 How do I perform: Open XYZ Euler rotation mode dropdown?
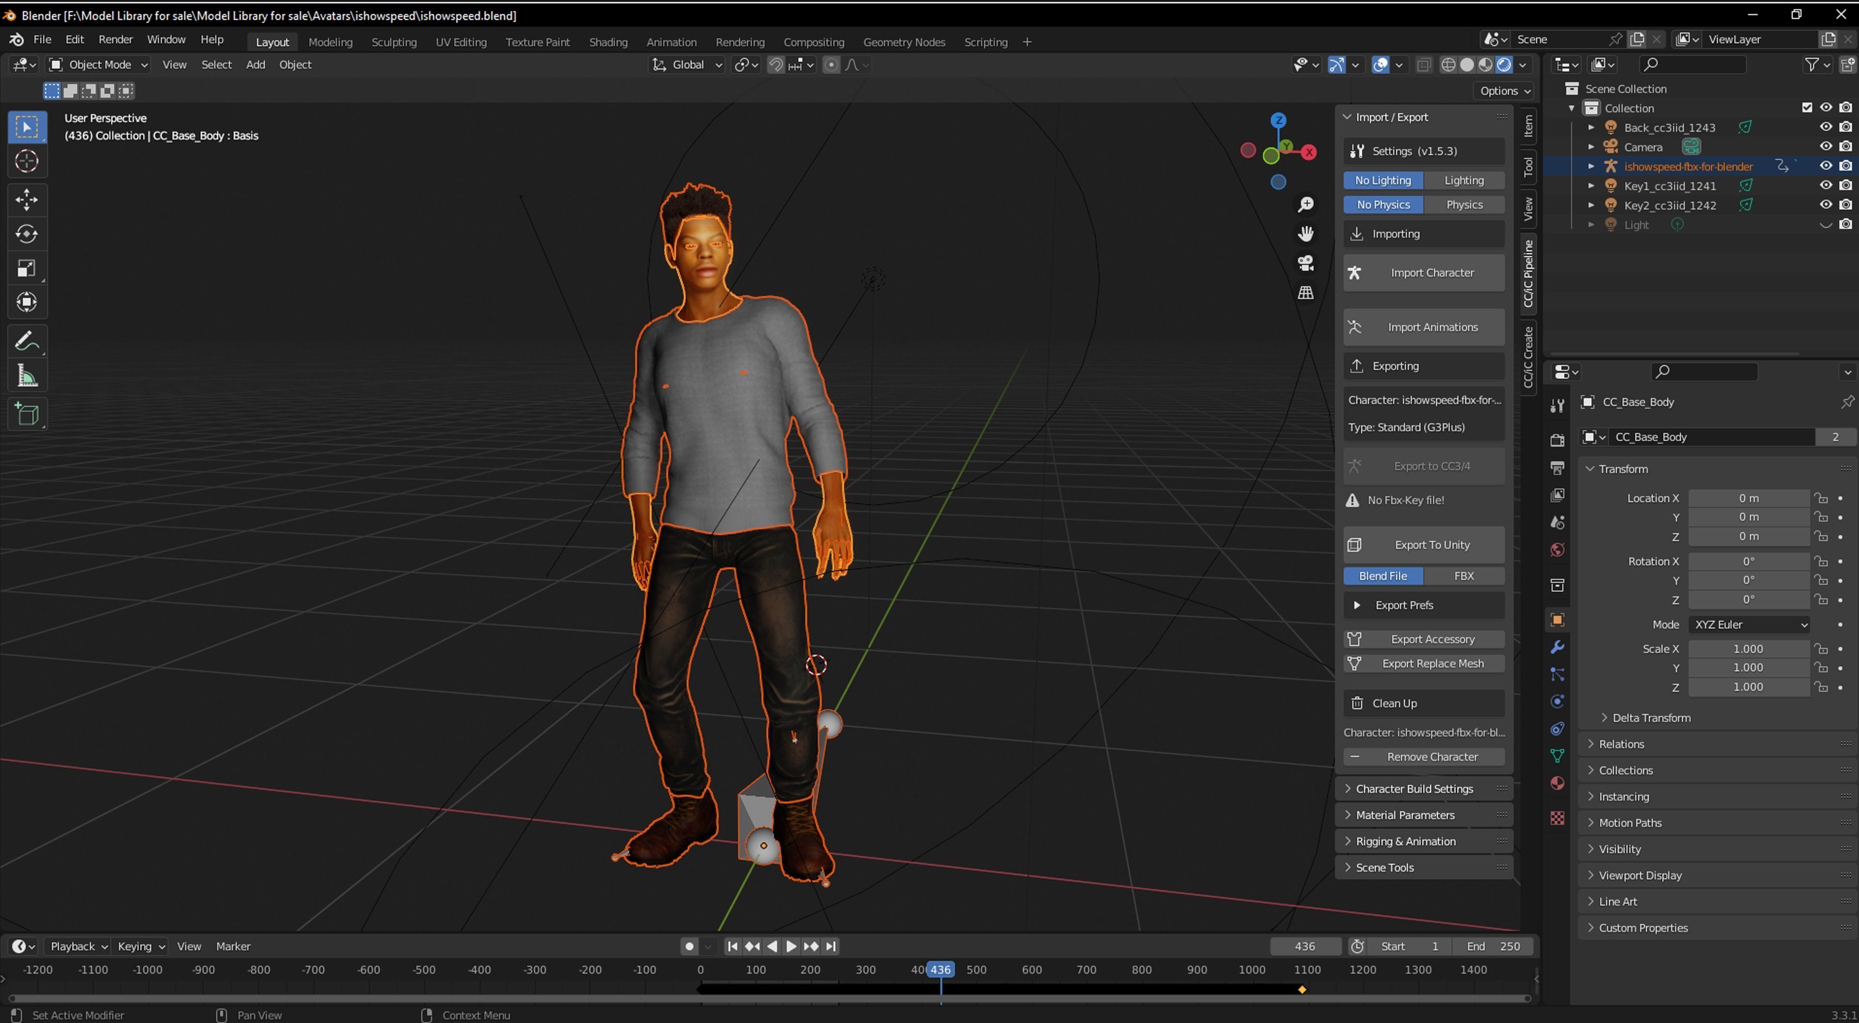1749,624
